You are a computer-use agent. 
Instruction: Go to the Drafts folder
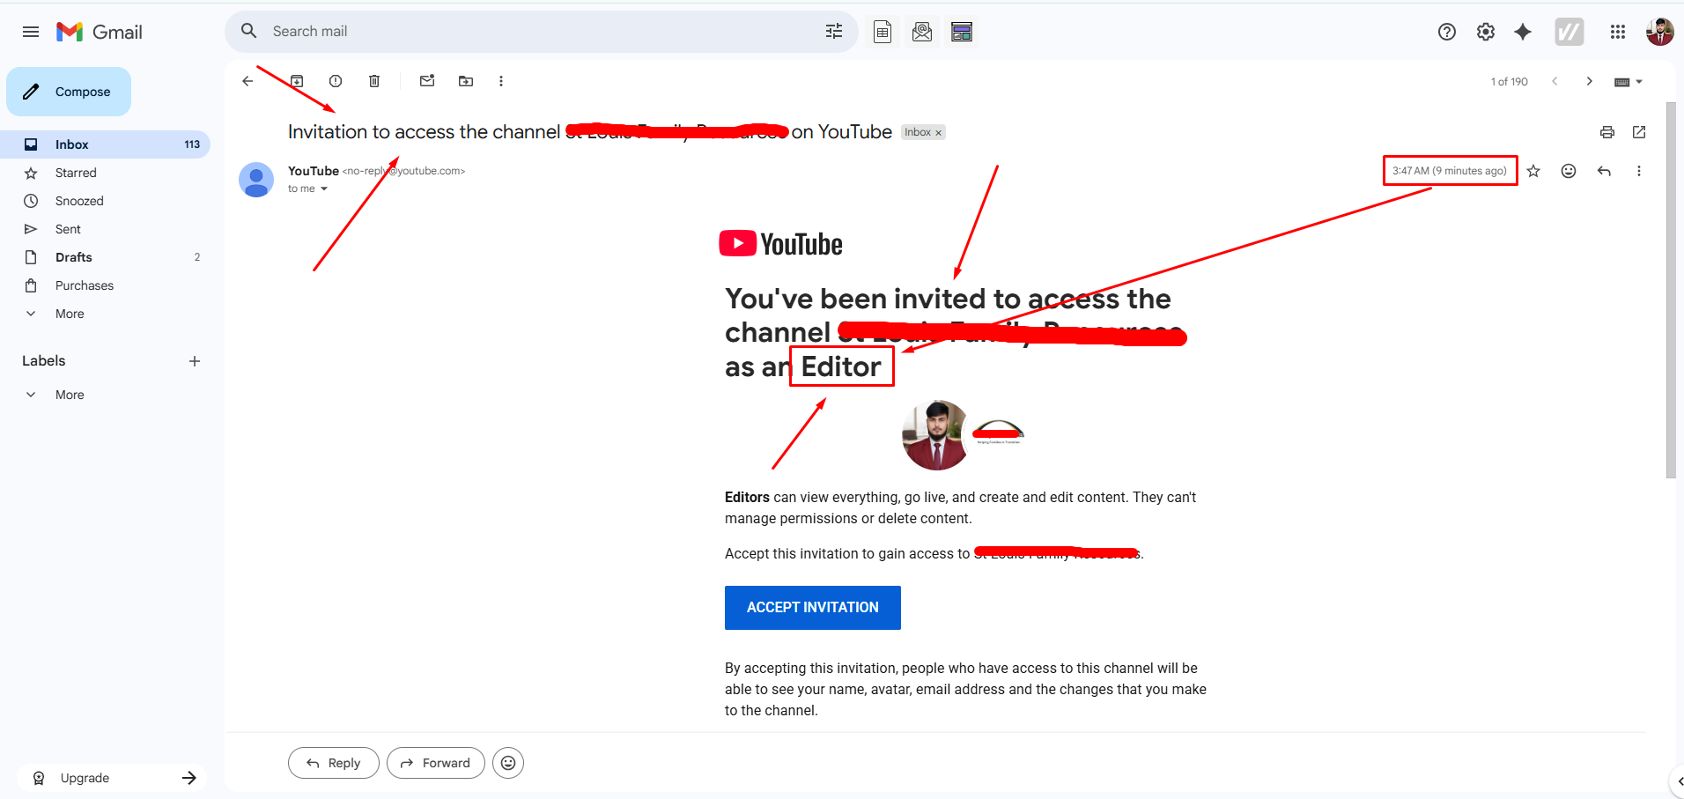click(x=73, y=257)
